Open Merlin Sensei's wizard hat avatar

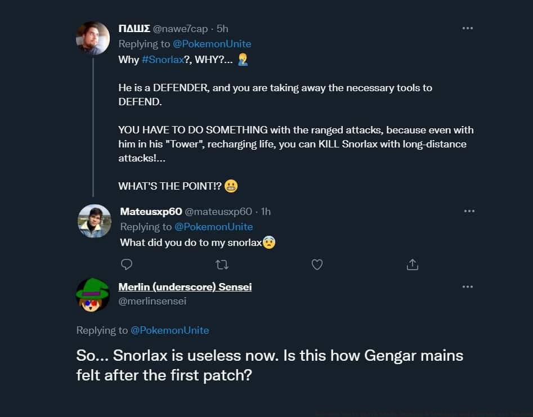pos(92,295)
